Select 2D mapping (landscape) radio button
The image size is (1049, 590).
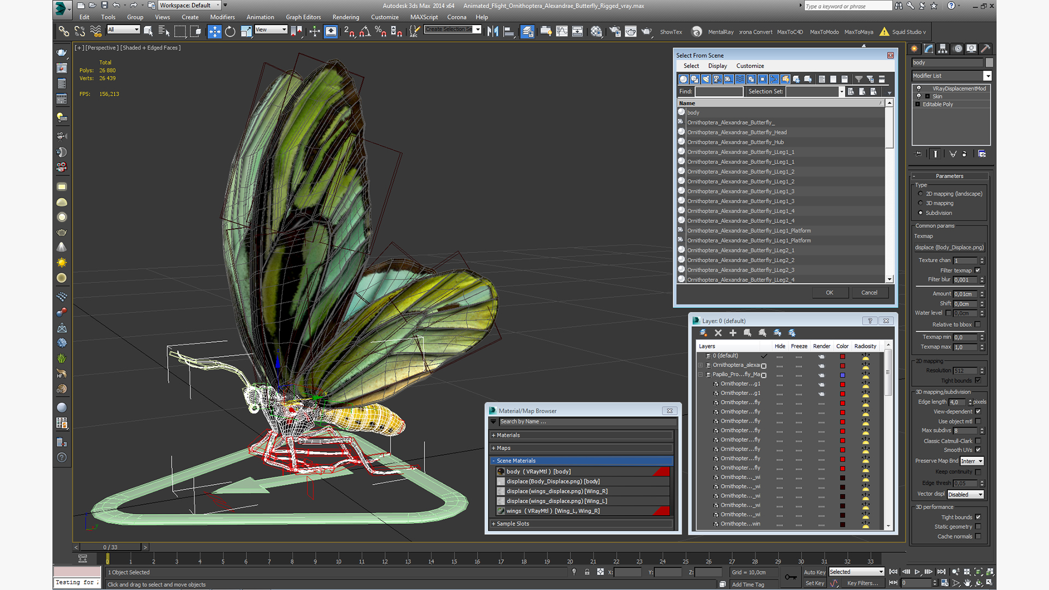click(x=921, y=194)
